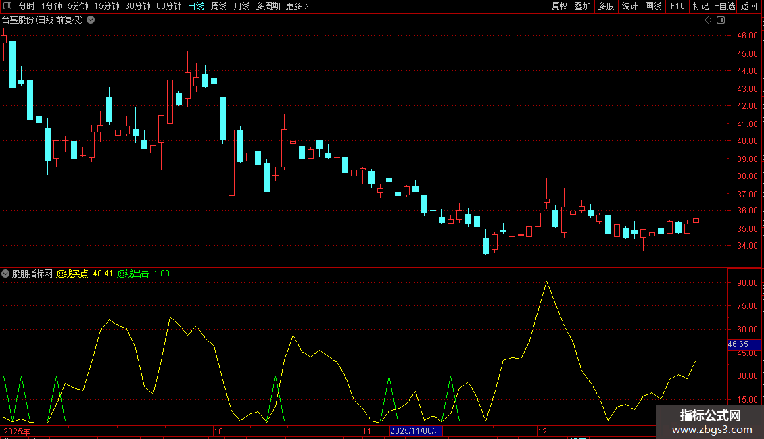The height and width of the screenshot is (439, 764).
Task: Switch to the 分时 time-sharing view
Action: coord(27,6)
